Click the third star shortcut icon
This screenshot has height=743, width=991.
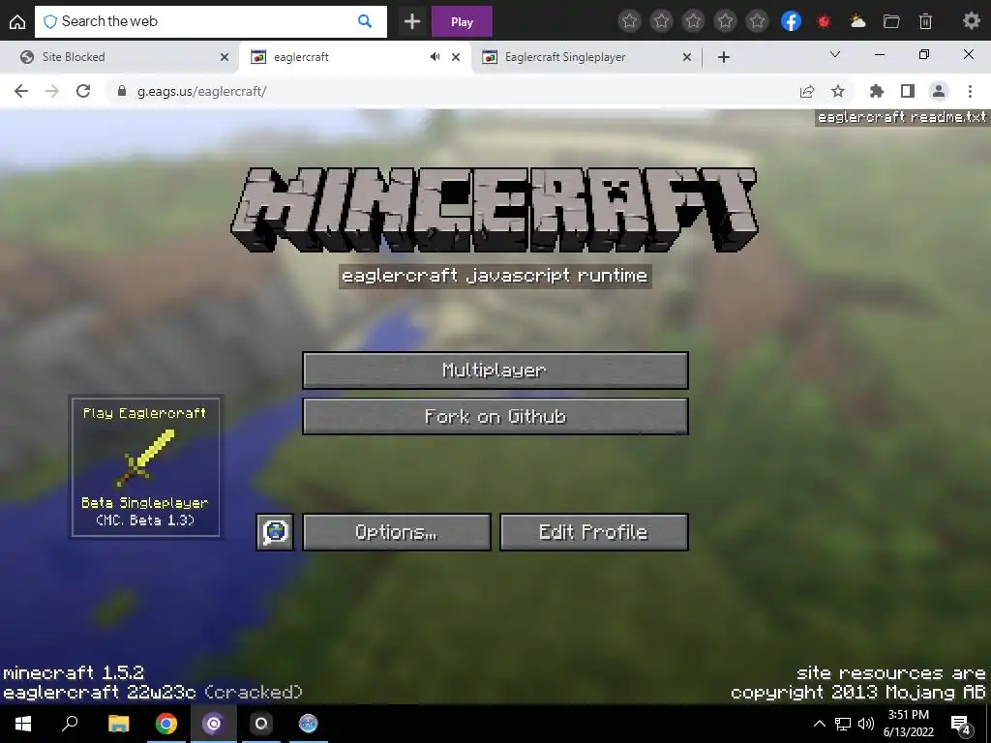point(693,21)
